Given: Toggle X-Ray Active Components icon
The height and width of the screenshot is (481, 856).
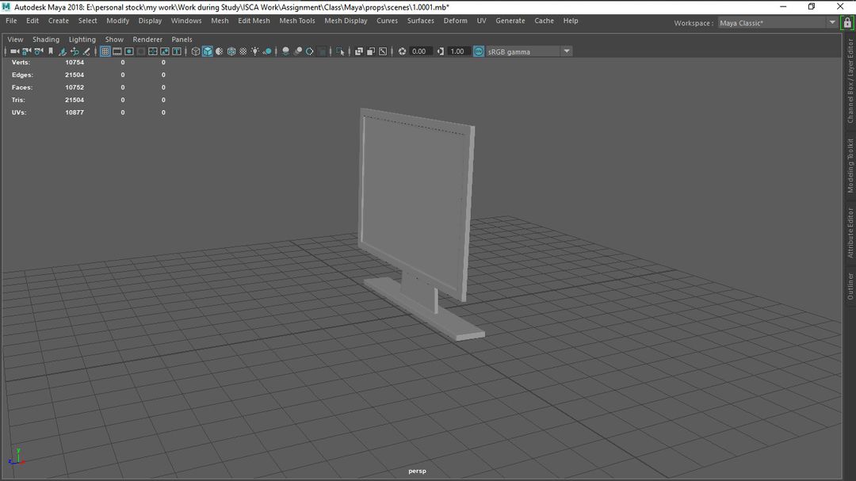Looking at the screenshot, I should point(371,52).
